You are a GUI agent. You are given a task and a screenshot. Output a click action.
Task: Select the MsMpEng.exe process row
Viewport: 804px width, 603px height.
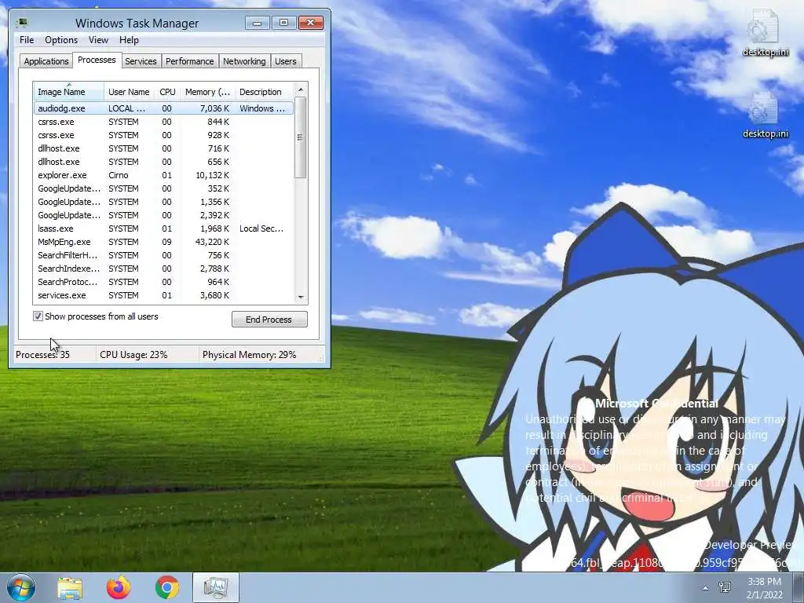click(x=163, y=242)
